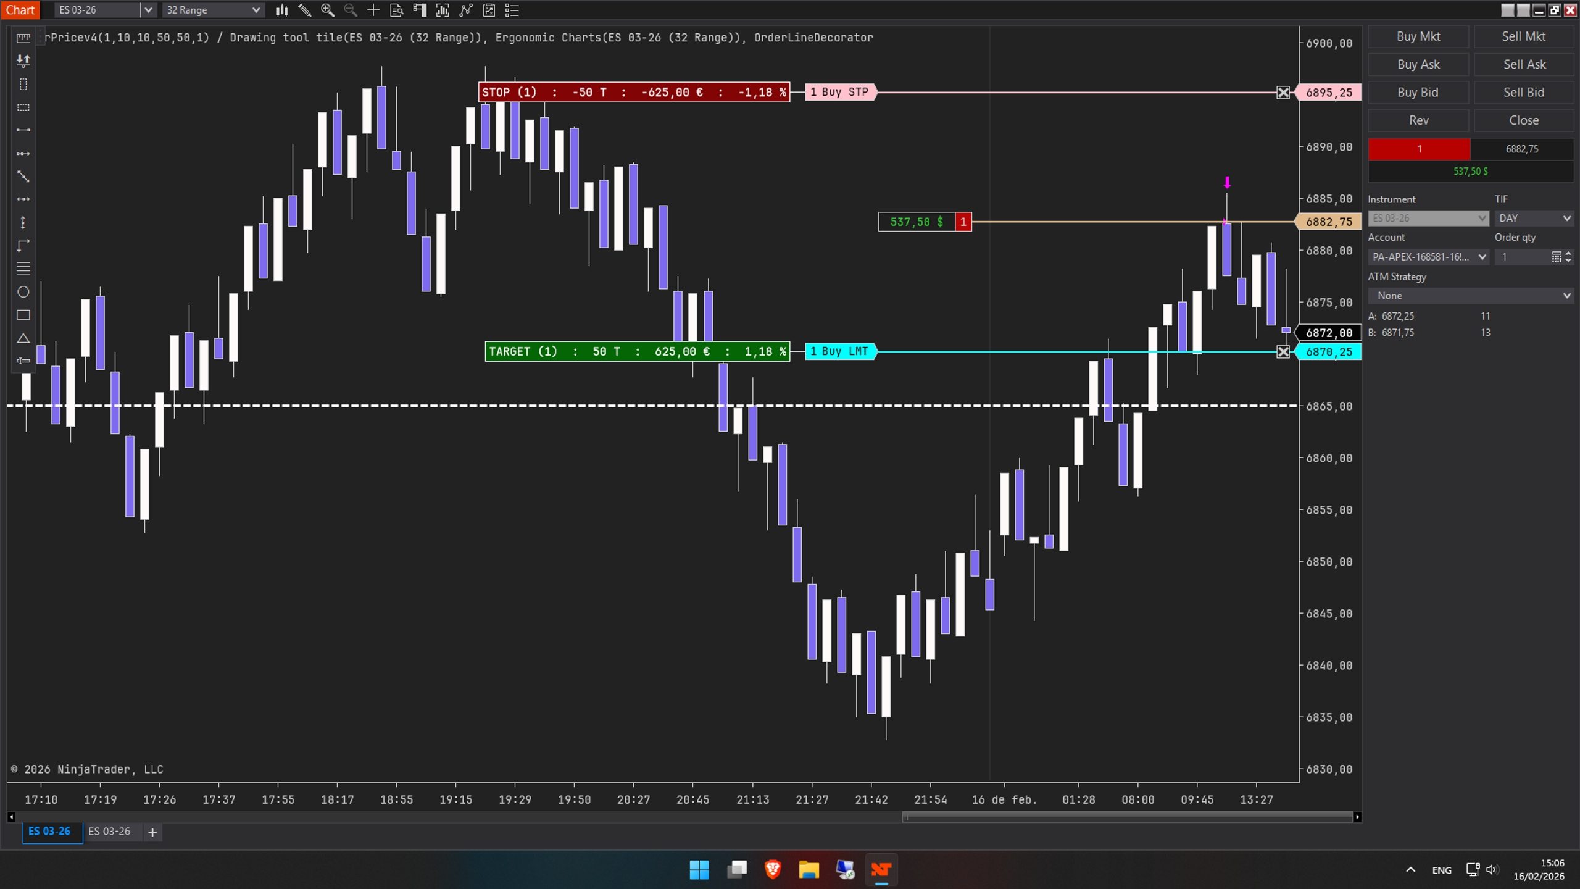Select the Ruler drawing tool
1580x889 pixels.
tap(23, 38)
